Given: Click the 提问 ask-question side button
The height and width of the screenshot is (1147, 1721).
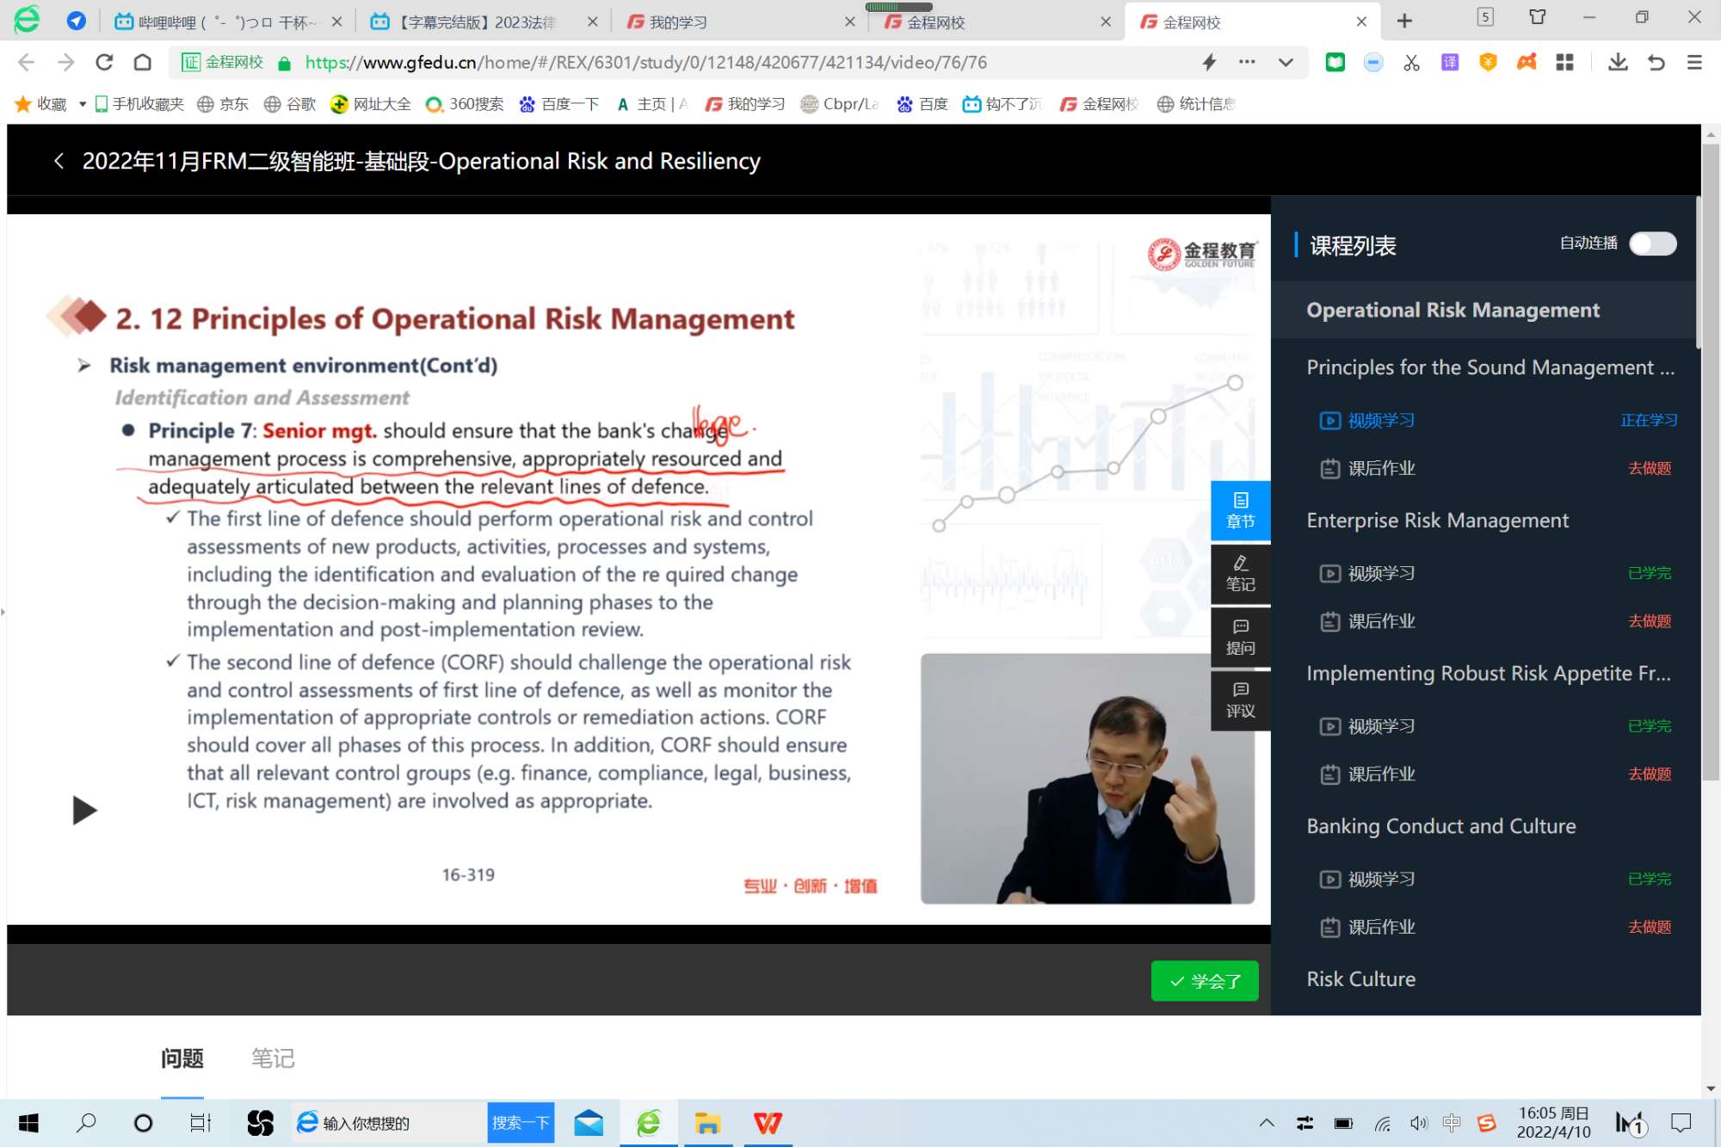Looking at the screenshot, I should click(1240, 638).
